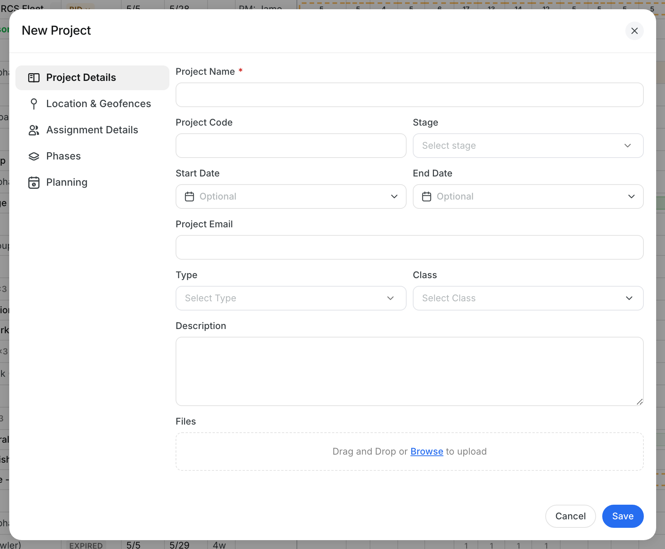Expand the End Date picker chevron
This screenshot has width=665, height=549.
pos(631,196)
